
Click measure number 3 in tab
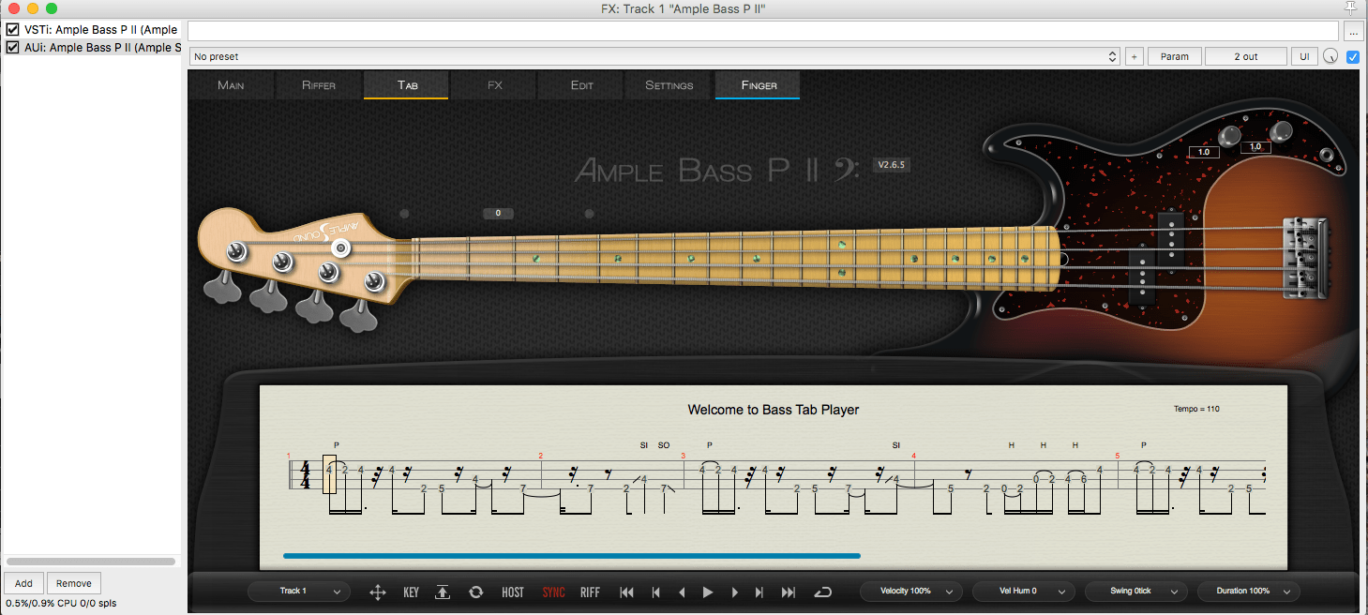[x=683, y=456]
